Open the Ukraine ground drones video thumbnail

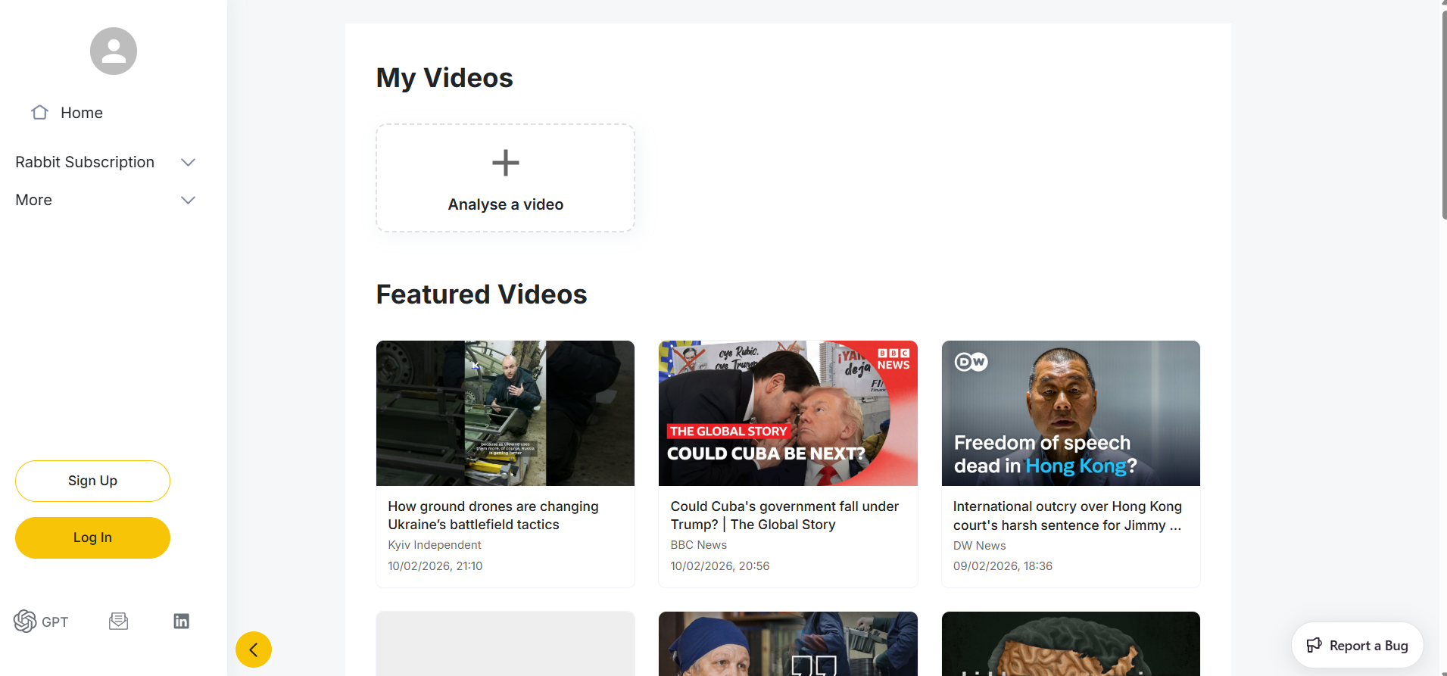click(505, 413)
